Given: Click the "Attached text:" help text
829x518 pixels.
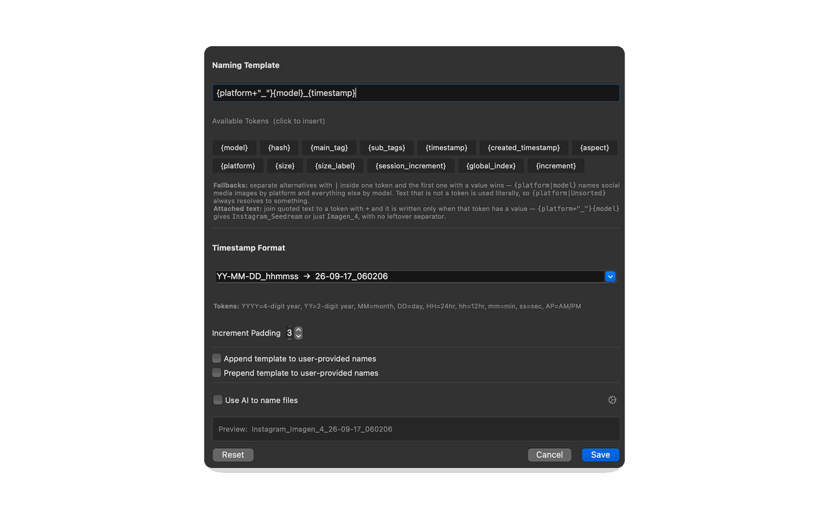Looking at the screenshot, I should pos(416,213).
